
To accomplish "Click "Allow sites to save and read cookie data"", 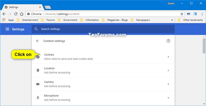I will 68,59.
